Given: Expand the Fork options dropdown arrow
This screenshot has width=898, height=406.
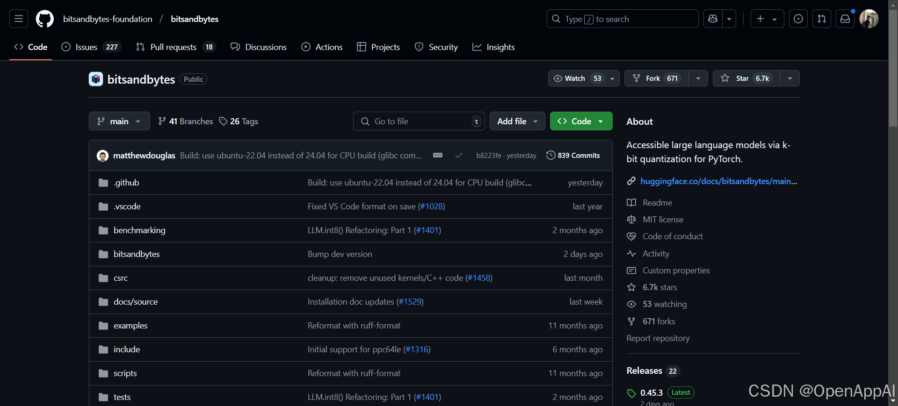Looking at the screenshot, I should pyautogui.click(x=698, y=78).
